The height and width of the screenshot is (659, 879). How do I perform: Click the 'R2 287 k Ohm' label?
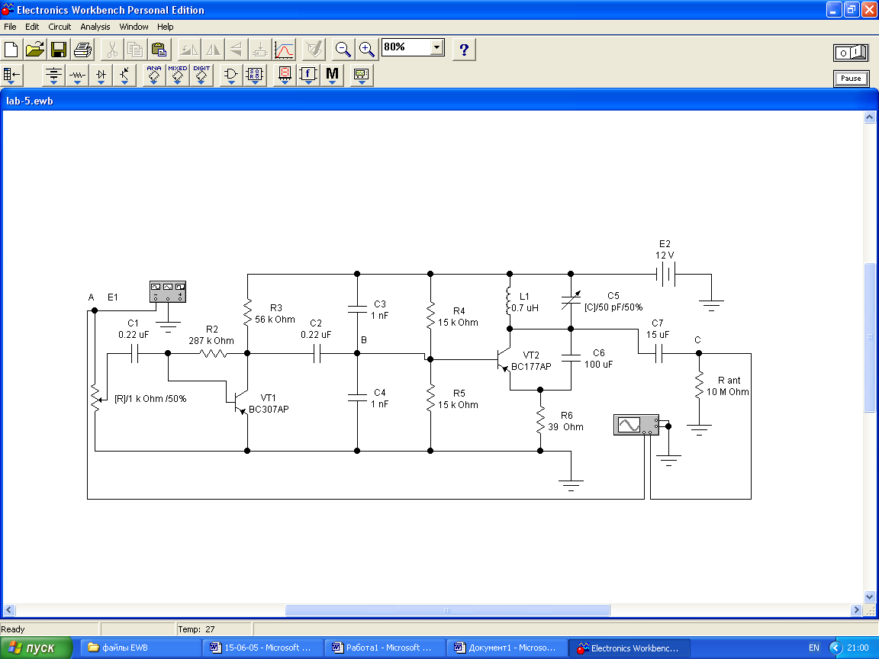(211, 335)
